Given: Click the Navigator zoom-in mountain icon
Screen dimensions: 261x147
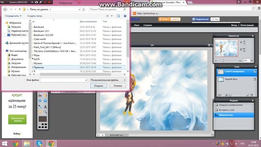Looking at the screenshot, I should coord(240,61).
